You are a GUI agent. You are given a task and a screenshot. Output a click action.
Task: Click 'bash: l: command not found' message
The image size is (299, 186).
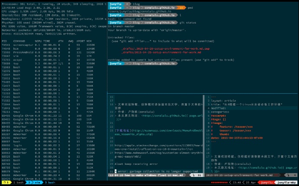130,19
